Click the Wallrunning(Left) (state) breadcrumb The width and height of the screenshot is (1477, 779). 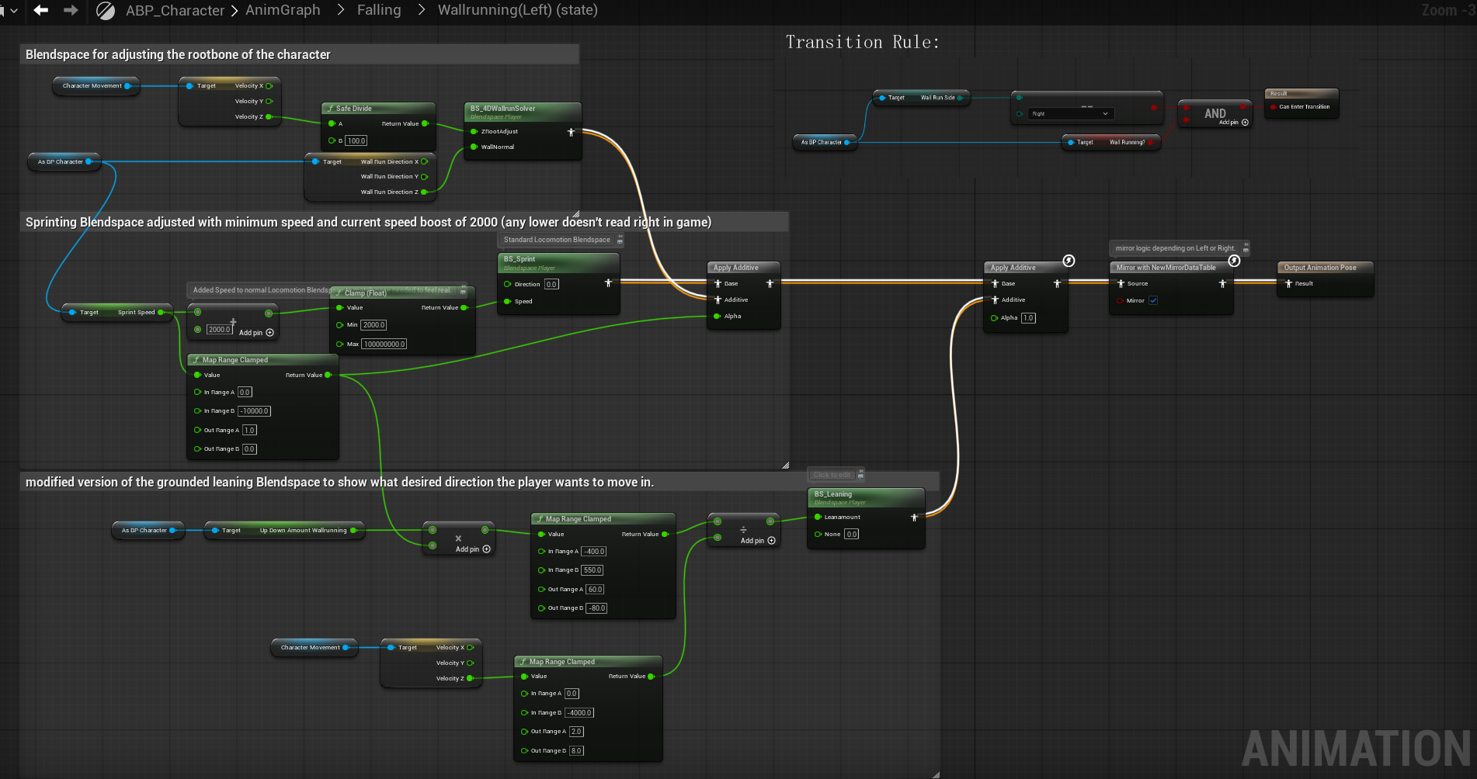(517, 10)
